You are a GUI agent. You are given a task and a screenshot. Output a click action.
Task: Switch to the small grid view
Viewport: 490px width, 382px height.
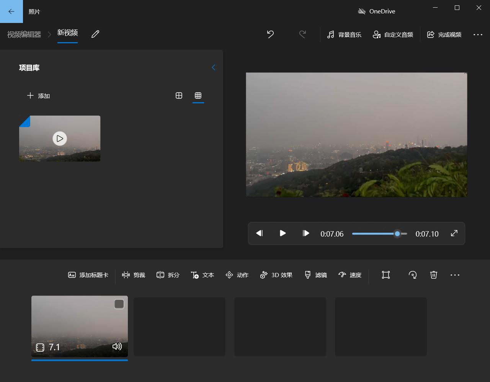[x=198, y=96]
